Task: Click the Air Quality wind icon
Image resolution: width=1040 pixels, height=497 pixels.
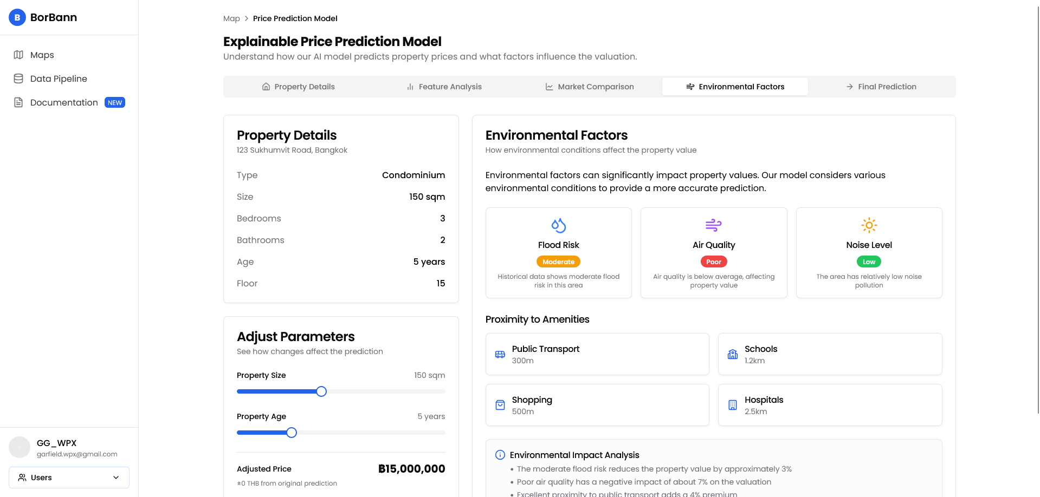Action: [713, 225]
